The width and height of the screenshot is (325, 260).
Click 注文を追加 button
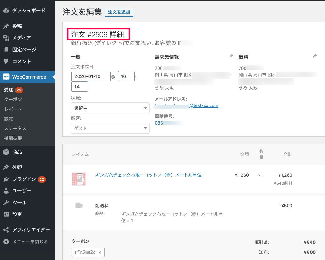point(119,12)
